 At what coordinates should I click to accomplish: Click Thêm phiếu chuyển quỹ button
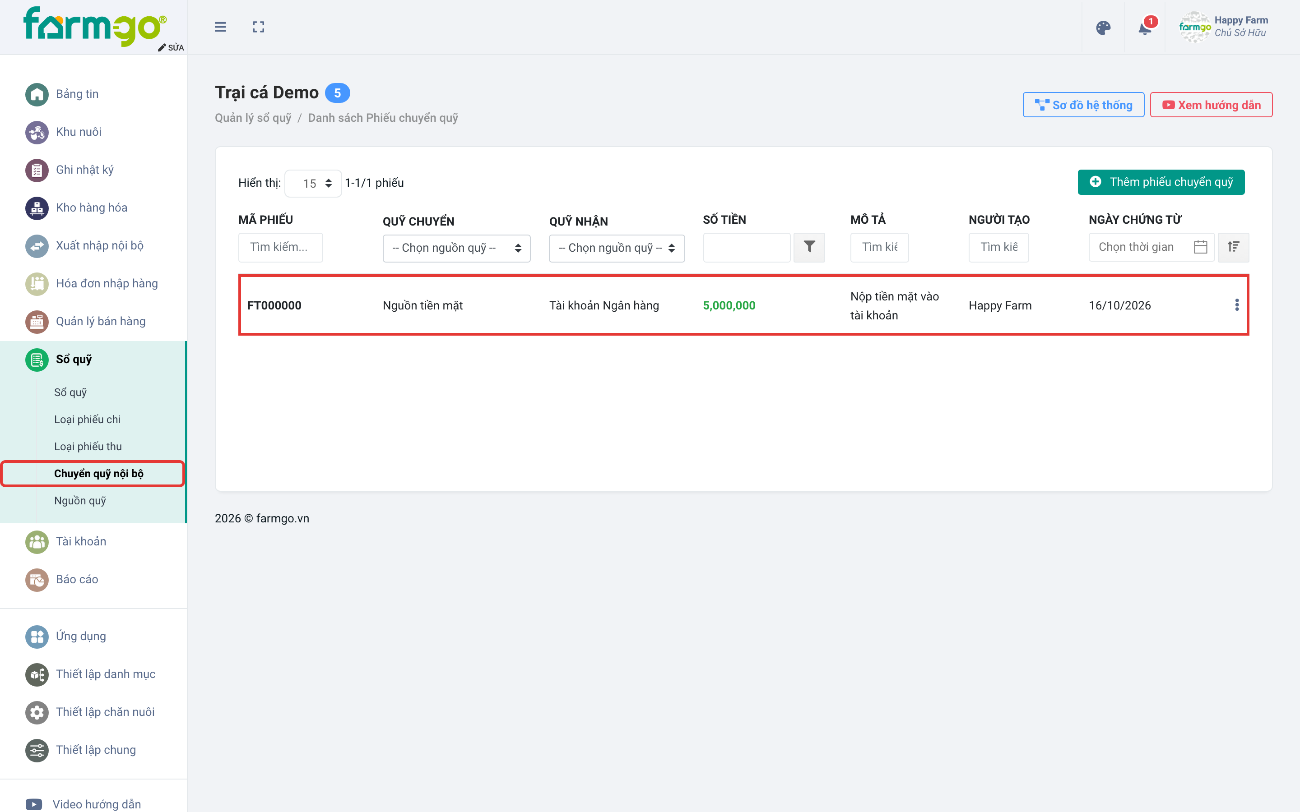1161,182
